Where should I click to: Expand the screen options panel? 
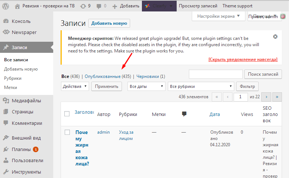(218, 16)
